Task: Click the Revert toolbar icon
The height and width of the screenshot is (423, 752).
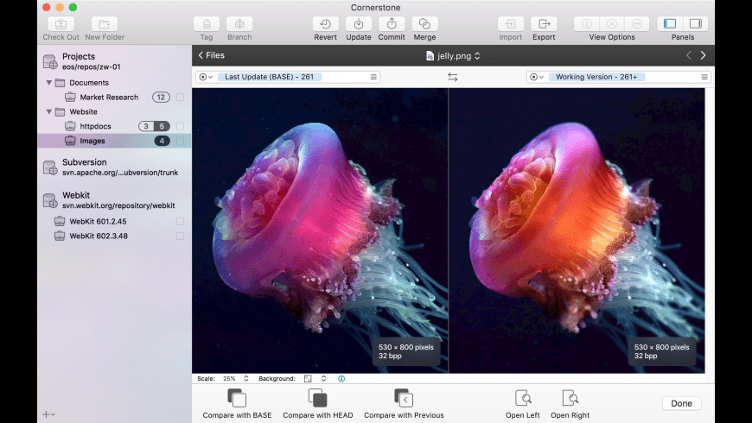Action: point(325,24)
